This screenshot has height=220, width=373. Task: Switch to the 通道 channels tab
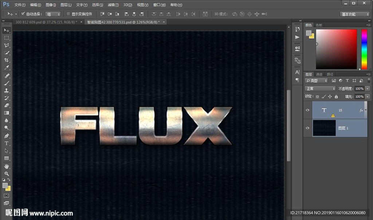coord(319,74)
